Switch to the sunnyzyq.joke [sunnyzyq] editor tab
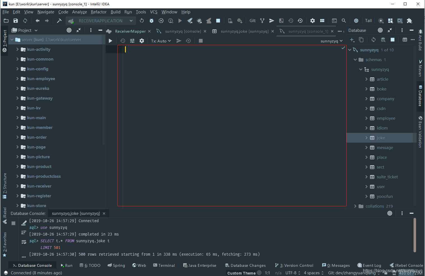This screenshot has height=276, width=425. pos(244,31)
